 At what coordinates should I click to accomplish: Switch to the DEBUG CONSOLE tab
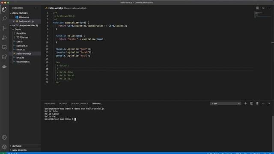(79, 104)
